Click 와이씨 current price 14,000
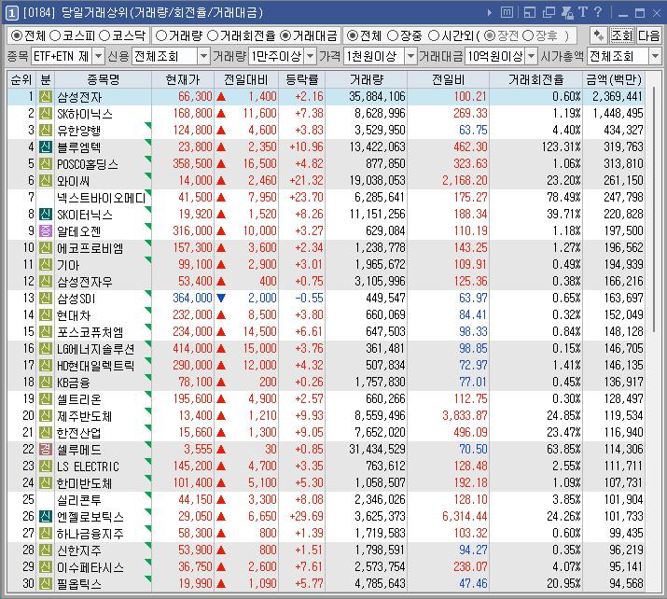This screenshot has height=599, width=667. point(195,180)
